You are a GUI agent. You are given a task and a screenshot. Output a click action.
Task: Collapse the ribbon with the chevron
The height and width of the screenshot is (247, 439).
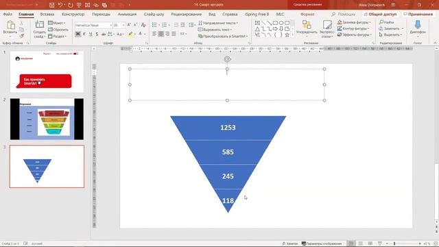click(435, 43)
